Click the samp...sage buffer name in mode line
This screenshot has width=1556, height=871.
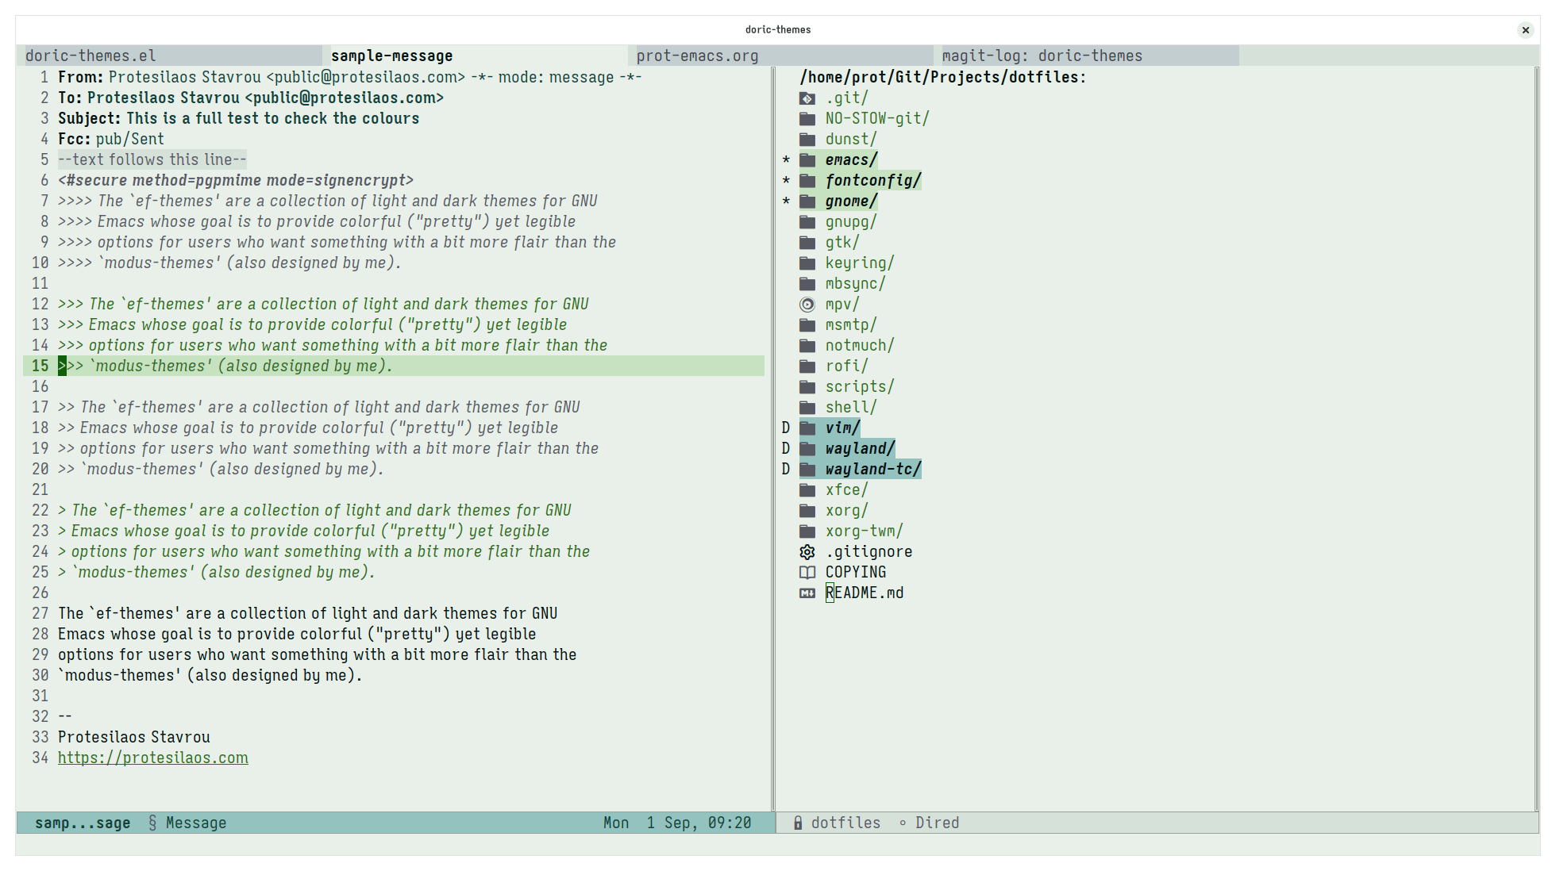point(83,823)
